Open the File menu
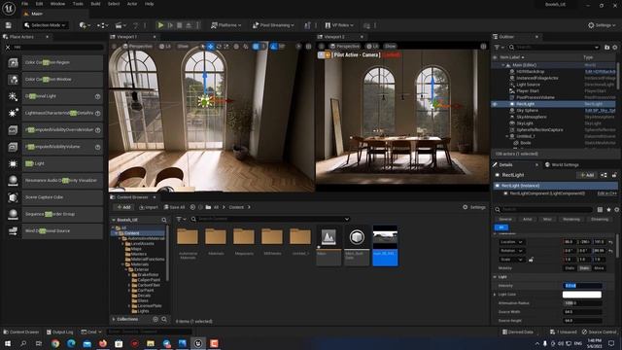Viewport: 622px width, 350px height. tap(24, 4)
